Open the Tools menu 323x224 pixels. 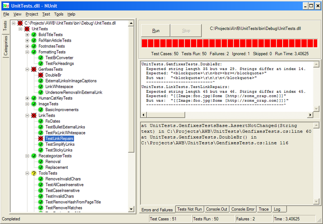click(59, 14)
